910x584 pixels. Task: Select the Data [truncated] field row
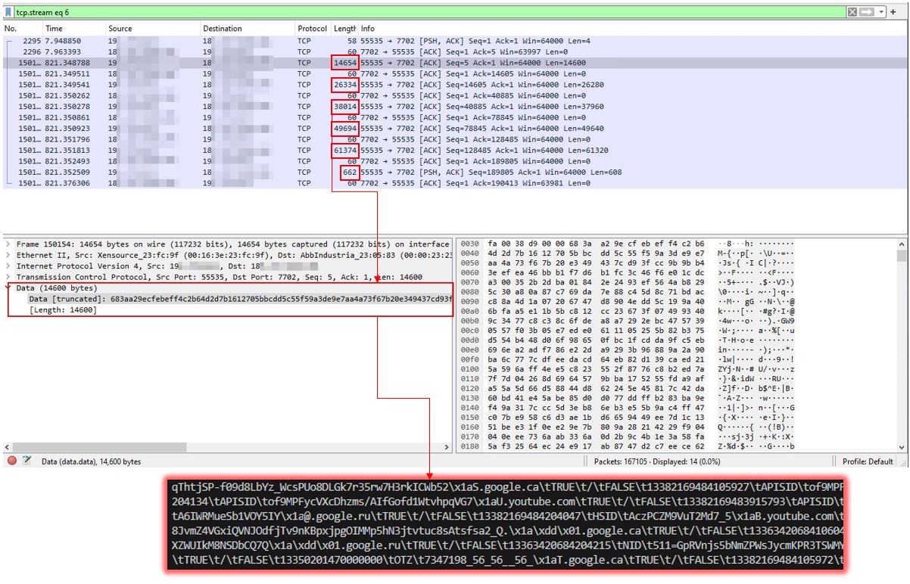[240, 299]
